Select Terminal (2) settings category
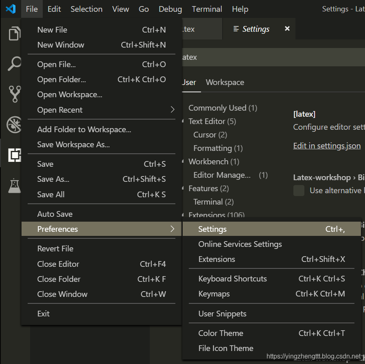 (214, 202)
